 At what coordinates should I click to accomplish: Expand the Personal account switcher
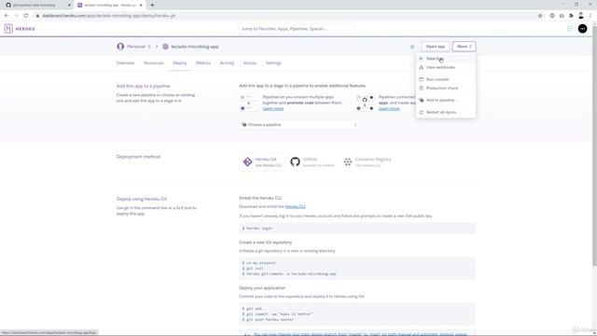click(x=139, y=47)
